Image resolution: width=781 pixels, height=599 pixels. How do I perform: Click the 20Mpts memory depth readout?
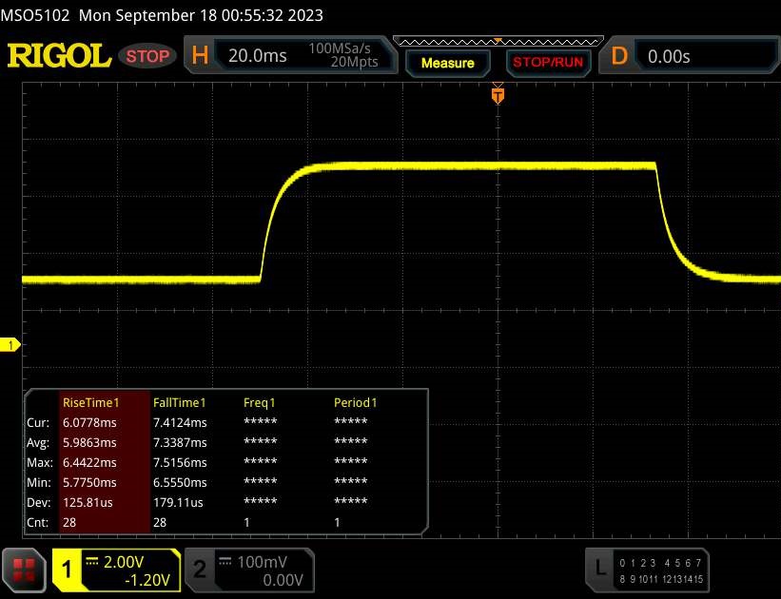(x=354, y=62)
